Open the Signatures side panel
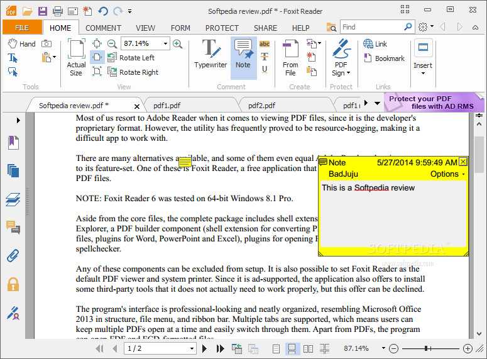487x359 pixels. [13, 313]
